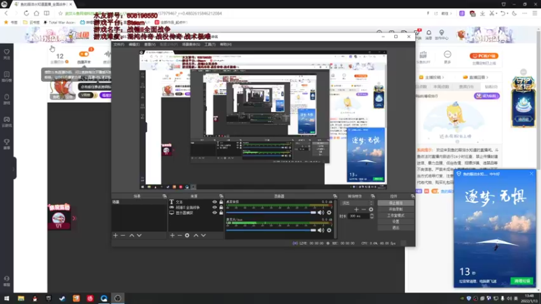541x304 pixels.
Task: Open source properties gear in sources panel
Action: tap(187, 235)
